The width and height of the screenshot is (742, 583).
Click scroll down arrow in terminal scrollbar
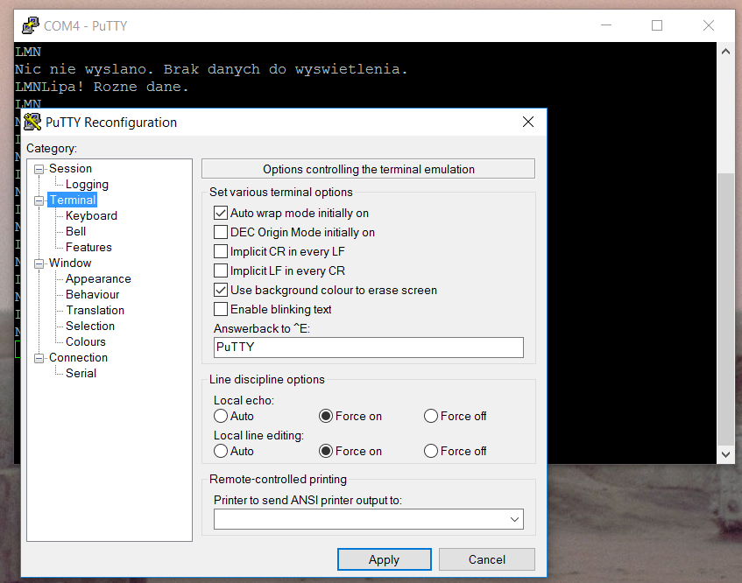725,454
